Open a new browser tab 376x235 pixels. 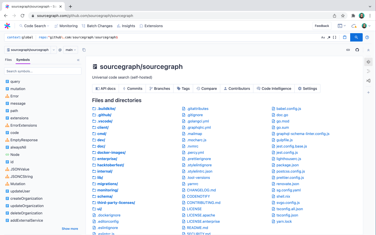(70, 7)
